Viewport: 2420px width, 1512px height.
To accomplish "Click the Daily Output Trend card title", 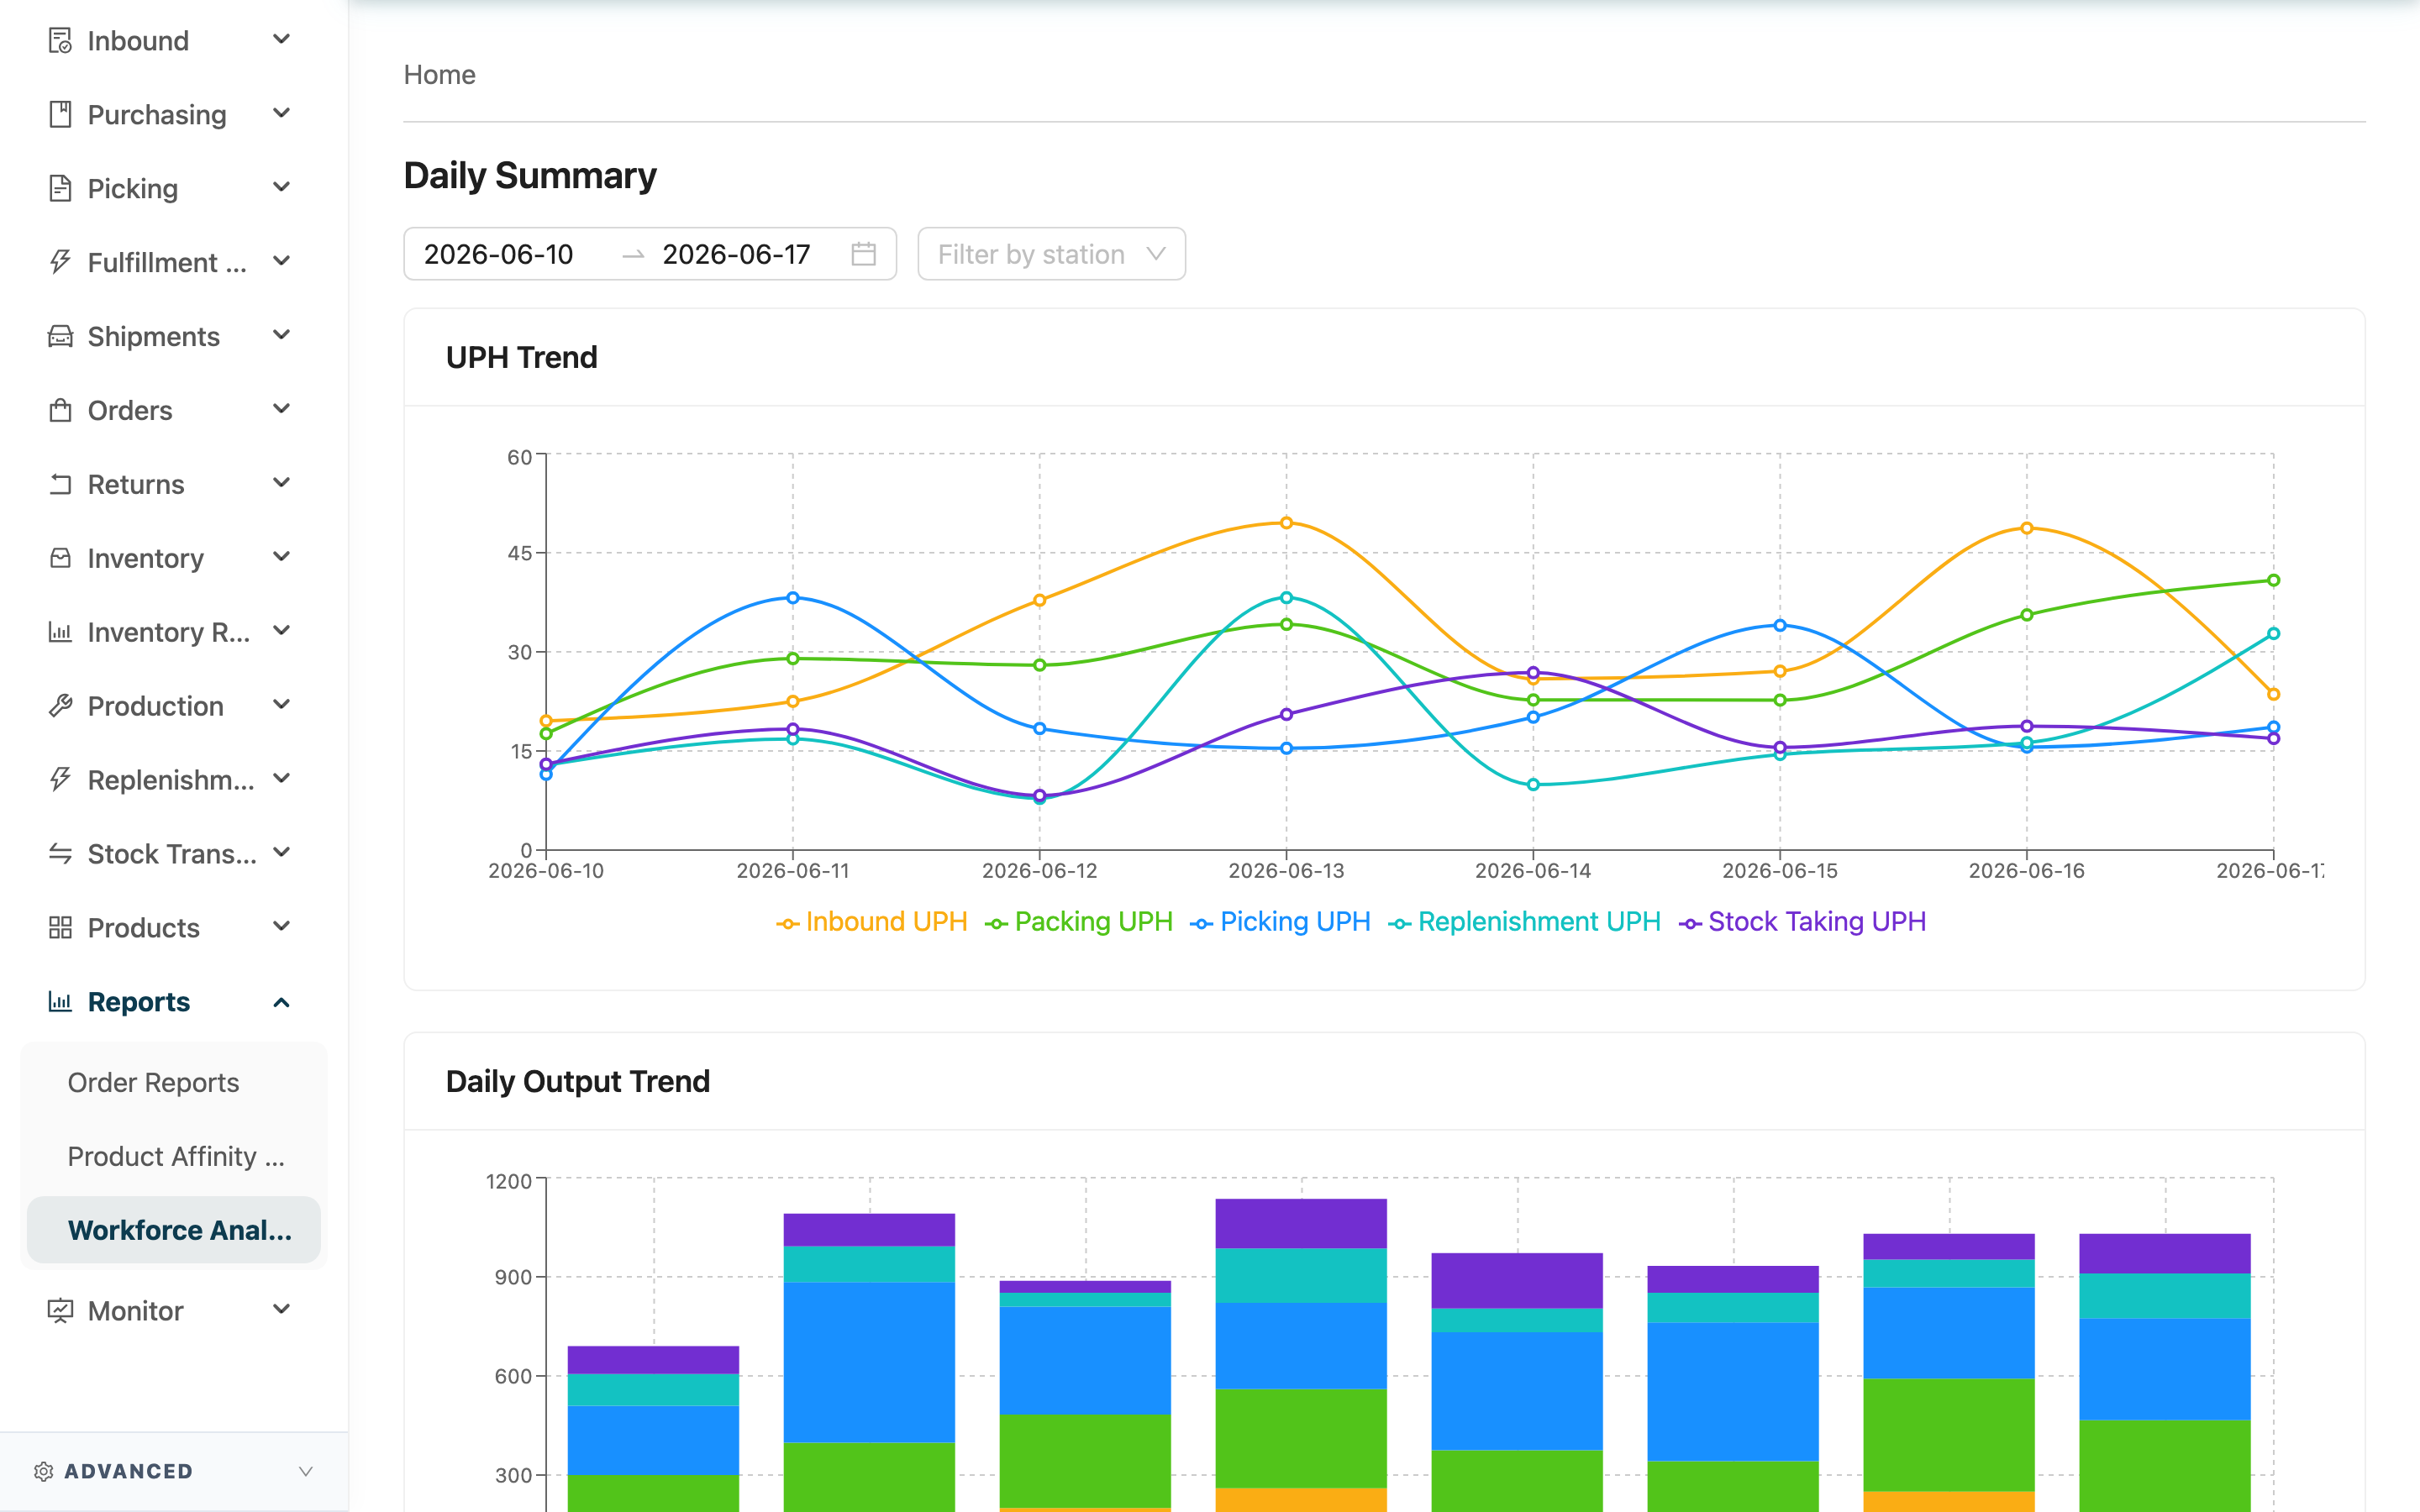I will click(578, 1082).
